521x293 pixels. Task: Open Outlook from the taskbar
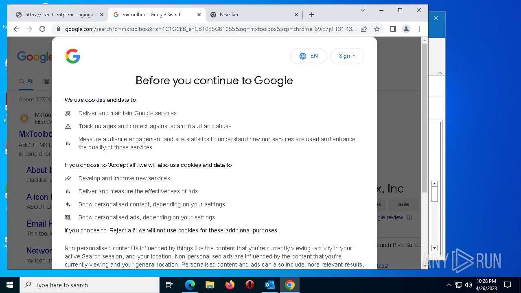point(270,285)
